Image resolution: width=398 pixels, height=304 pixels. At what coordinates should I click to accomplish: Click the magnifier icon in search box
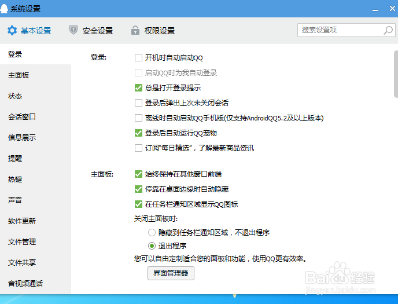click(x=388, y=30)
